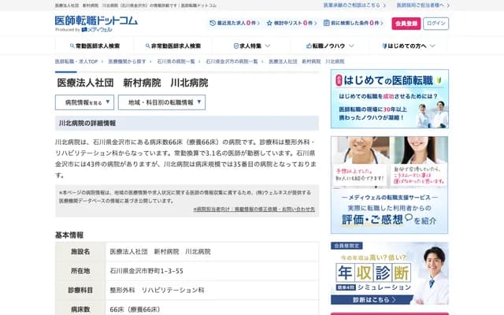This screenshot has width=504, height=315.
Task: Open the 評価・ご感想を紹介 service banner
Action: (x=390, y=185)
